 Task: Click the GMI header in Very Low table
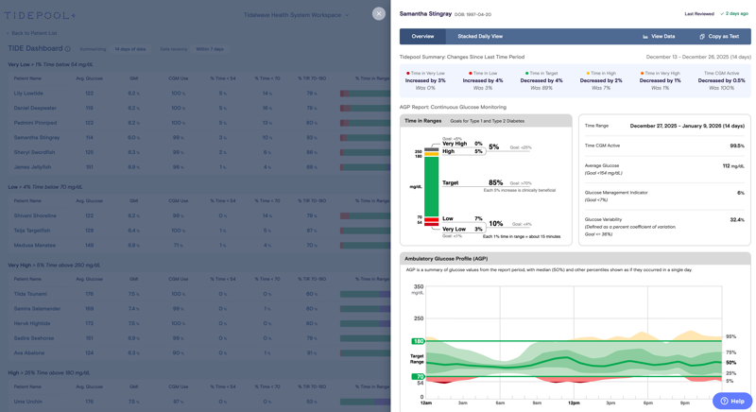pos(133,78)
